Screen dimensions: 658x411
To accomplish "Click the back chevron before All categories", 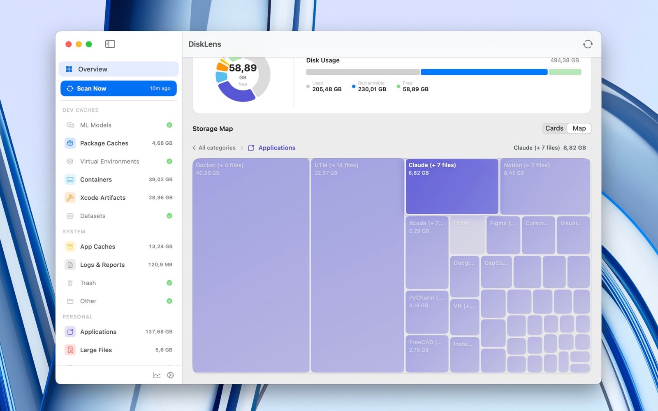I will coord(194,148).
